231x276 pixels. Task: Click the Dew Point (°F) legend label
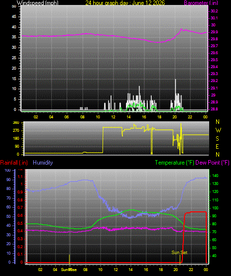[212, 163]
